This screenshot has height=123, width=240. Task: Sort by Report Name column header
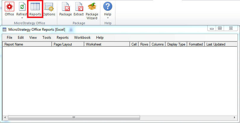point(27,44)
